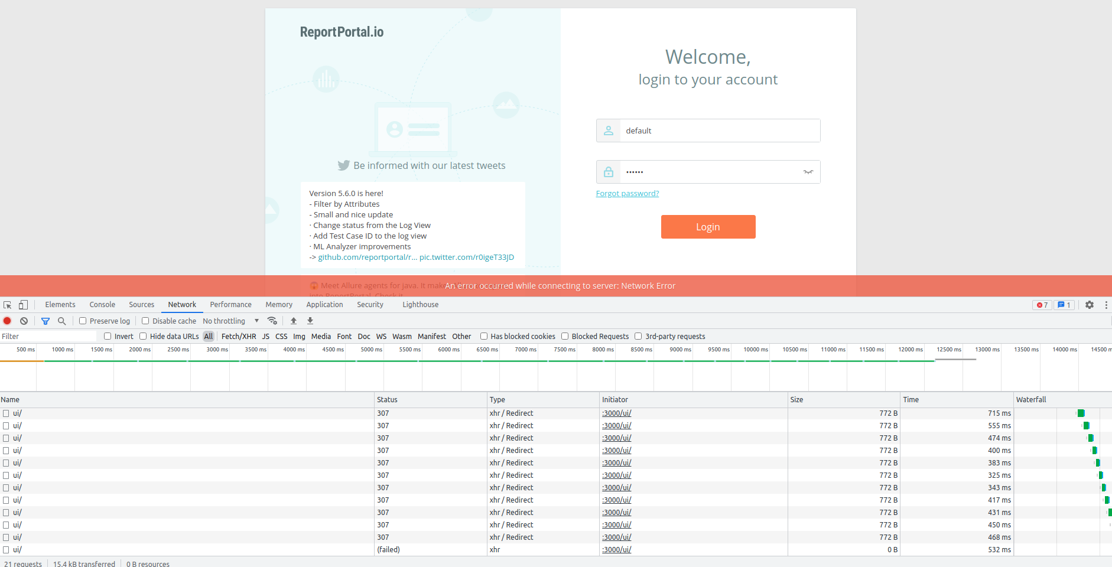Open the Lighthouse tab
Image resolution: width=1112 pixels, height=567 pixels.
click(421, 305)
